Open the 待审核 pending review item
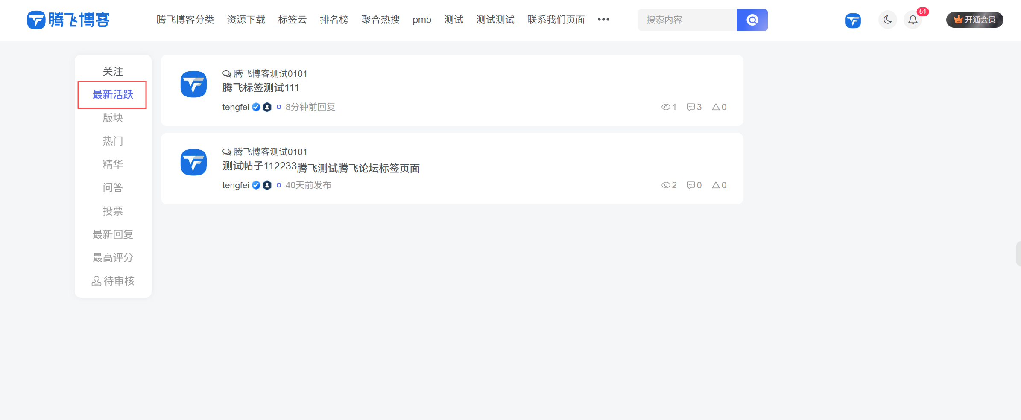Image resolution: width=1021 pixels, height=420 pixels. coord(113,281)
